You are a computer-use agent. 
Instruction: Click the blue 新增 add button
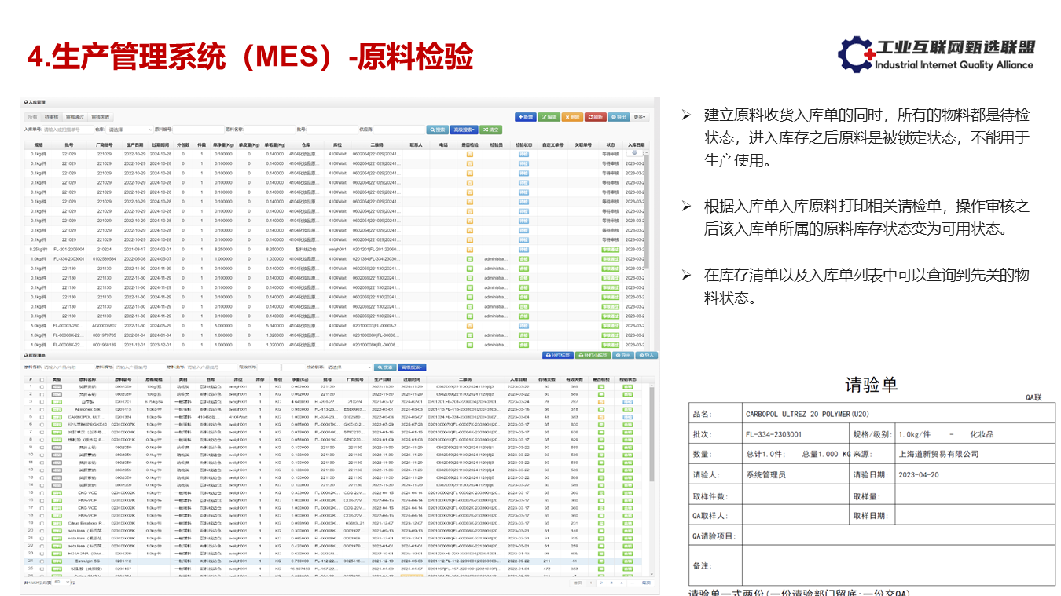526,117
